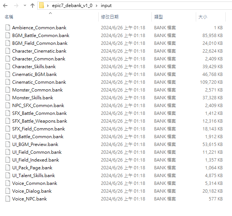Click BANK 檔案 type of Monster_Skills.bank

(x=165, y=97)
